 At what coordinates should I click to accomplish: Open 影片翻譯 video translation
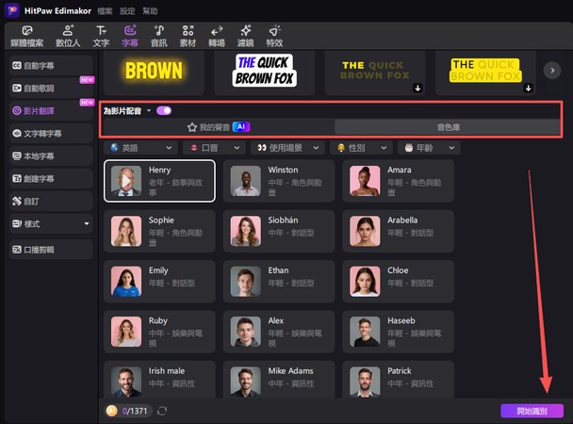point(51,110)
